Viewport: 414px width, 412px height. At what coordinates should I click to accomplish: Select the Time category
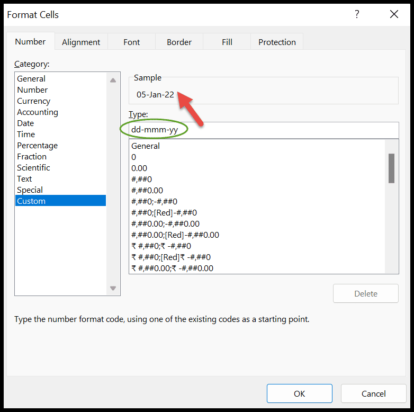click(61, 134)
